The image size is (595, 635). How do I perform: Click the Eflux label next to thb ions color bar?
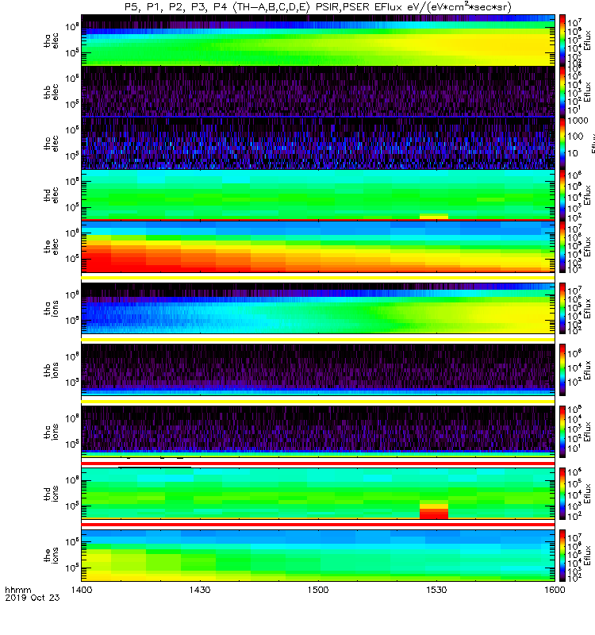coord(587,370)
